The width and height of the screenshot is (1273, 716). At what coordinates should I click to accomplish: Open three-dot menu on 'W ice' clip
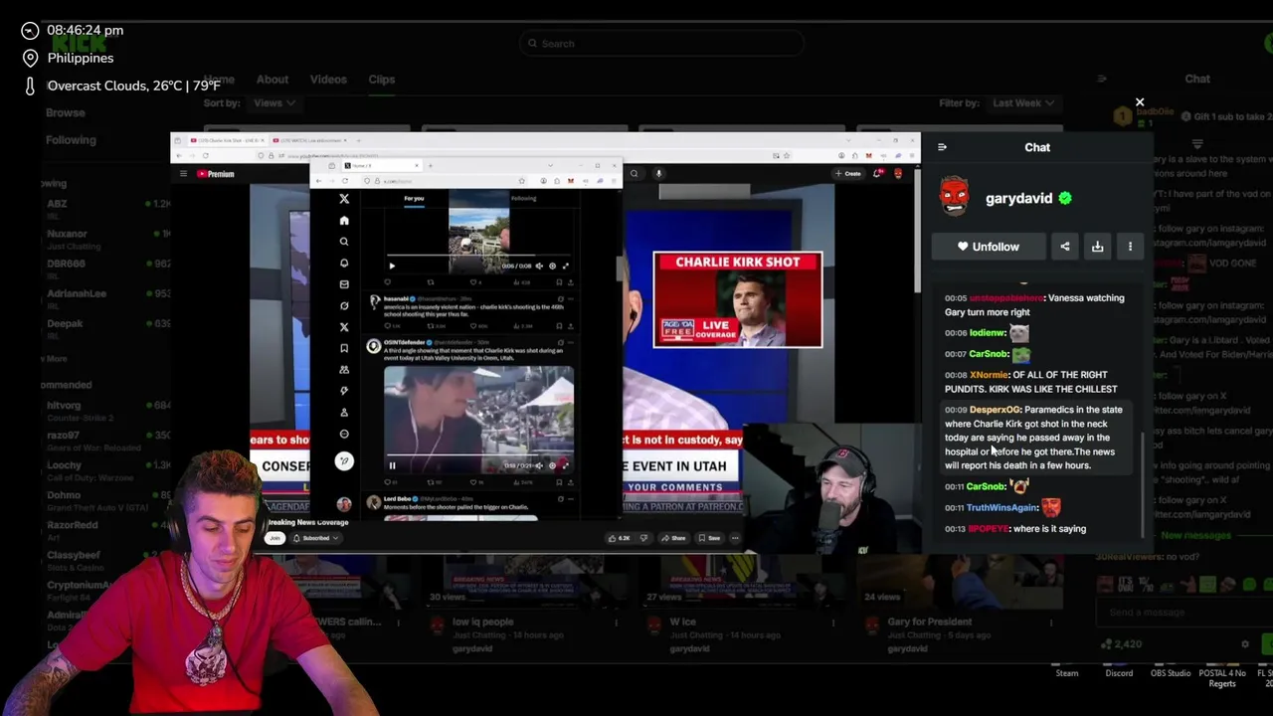pyautogui.click(x=831, y=623)
